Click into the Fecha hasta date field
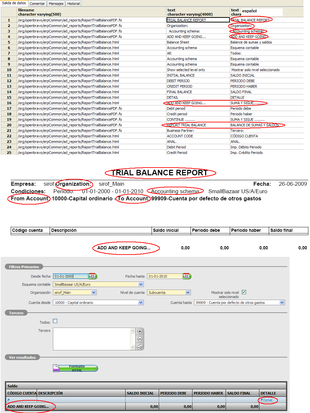Viewport: 310px width, 413px height. tap(165, 276)
